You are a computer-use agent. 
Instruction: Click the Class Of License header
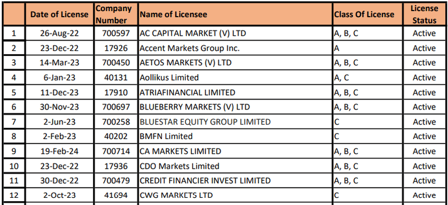[368, 15]
